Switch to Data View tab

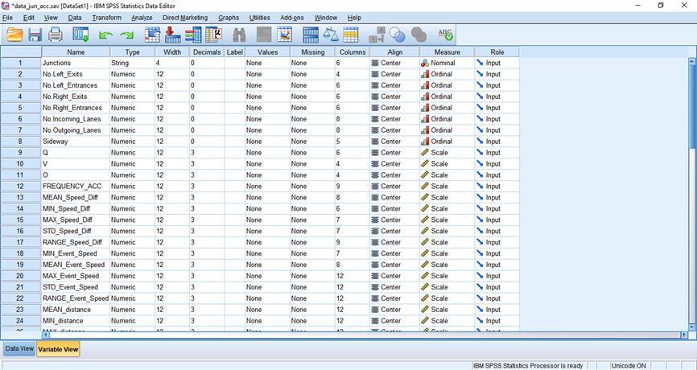[x=19, y=348]
